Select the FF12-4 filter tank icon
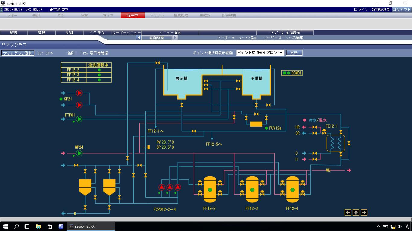 [292, 189]
